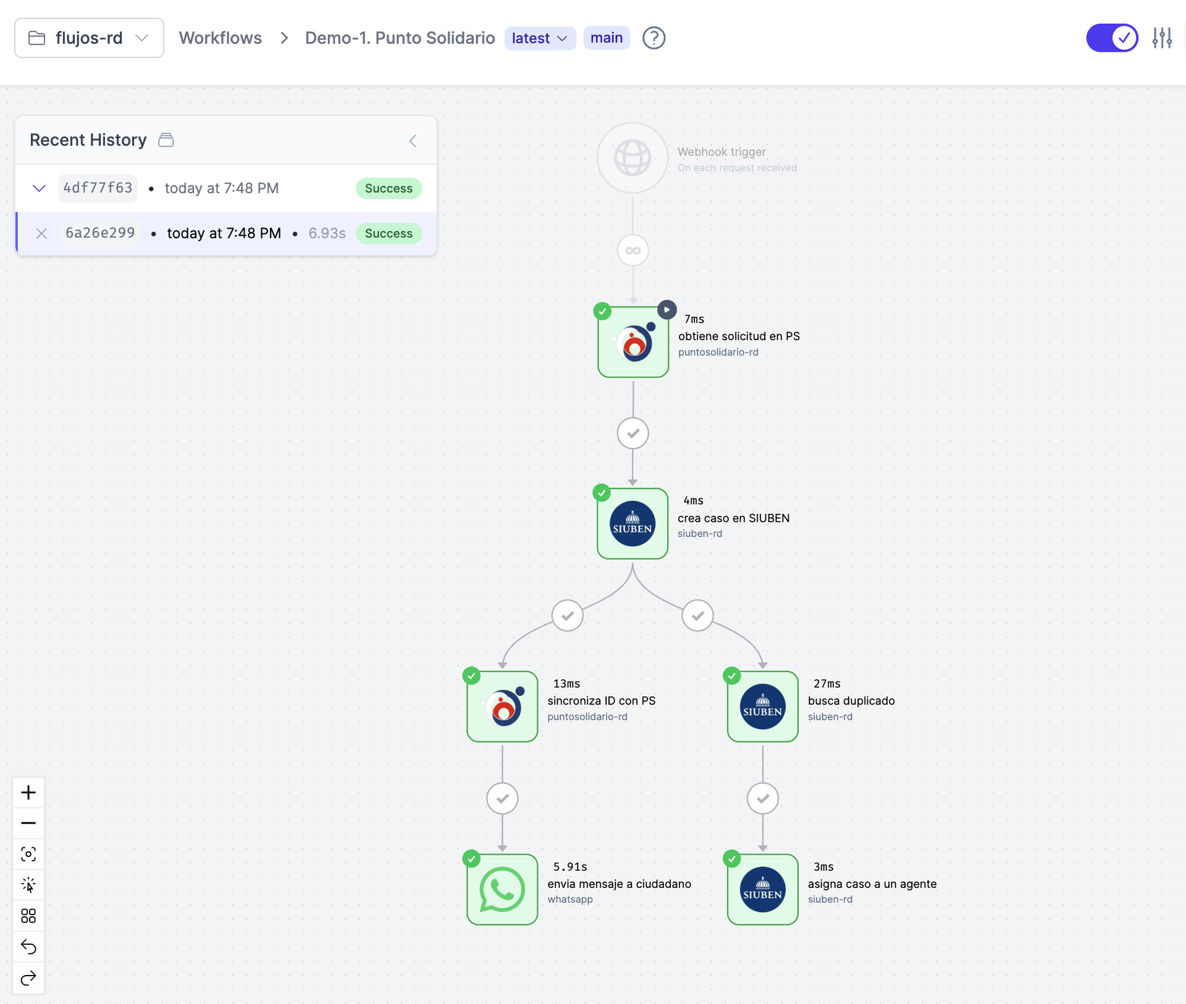Image resolution: width=1186 pixels, height=1004 pixels.
Task: Click the busca duplicado label
Action: pyautogui.click(x=851, y=701)
